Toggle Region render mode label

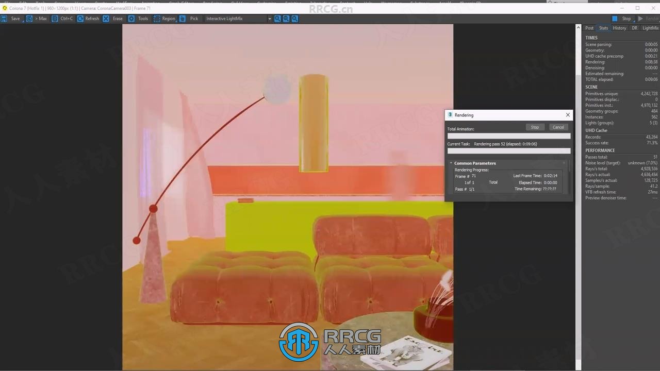(169, 19)
